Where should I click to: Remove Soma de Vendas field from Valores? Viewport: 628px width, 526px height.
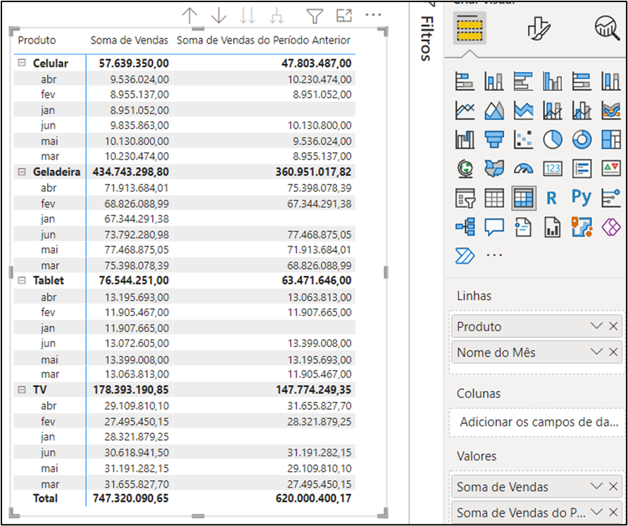click(613, 487)
